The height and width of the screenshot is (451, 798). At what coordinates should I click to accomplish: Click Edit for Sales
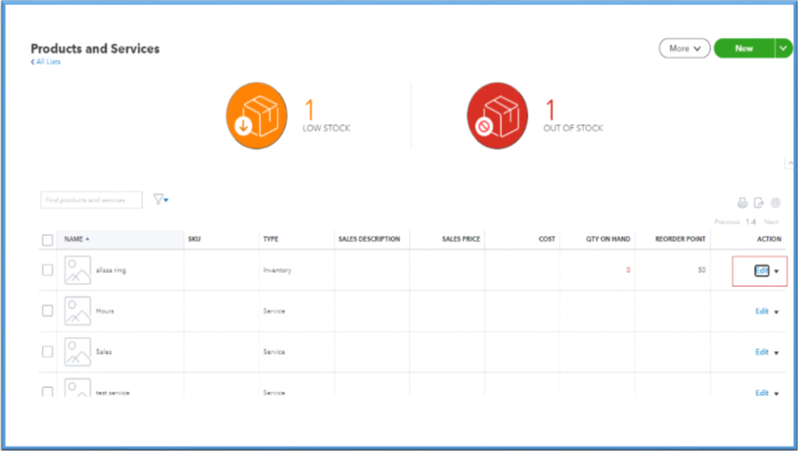[x=762, y=352]
